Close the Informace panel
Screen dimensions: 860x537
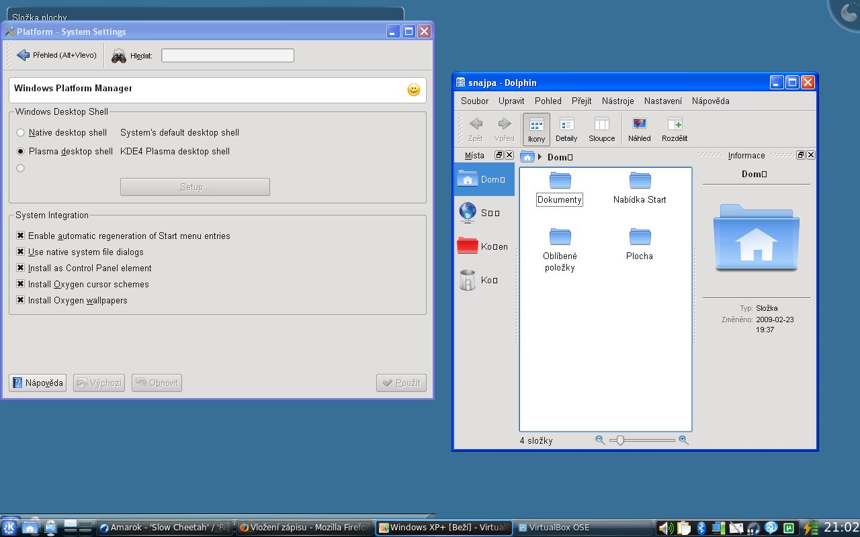[811, 155]
